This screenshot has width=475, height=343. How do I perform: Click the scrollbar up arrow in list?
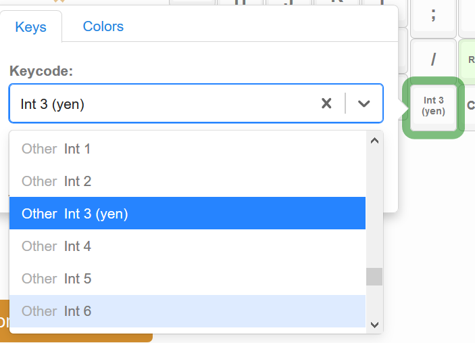[x=374, y=141]
